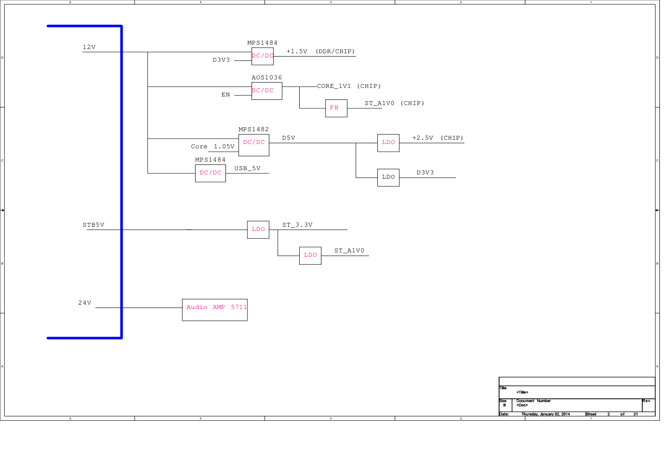Click the D5V net label

point(288,138)
